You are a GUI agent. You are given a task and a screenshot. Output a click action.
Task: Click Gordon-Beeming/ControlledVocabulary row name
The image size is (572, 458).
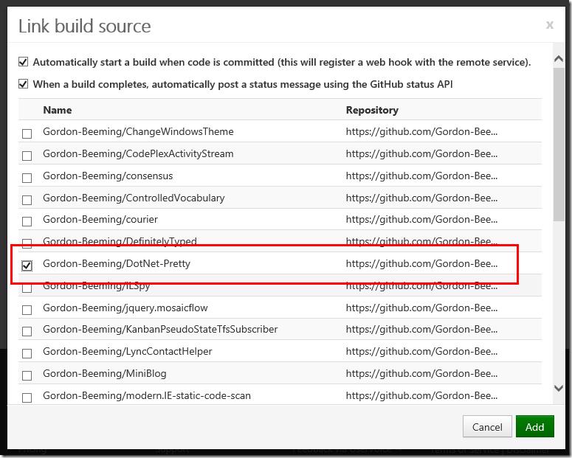[x=134, y=198]
